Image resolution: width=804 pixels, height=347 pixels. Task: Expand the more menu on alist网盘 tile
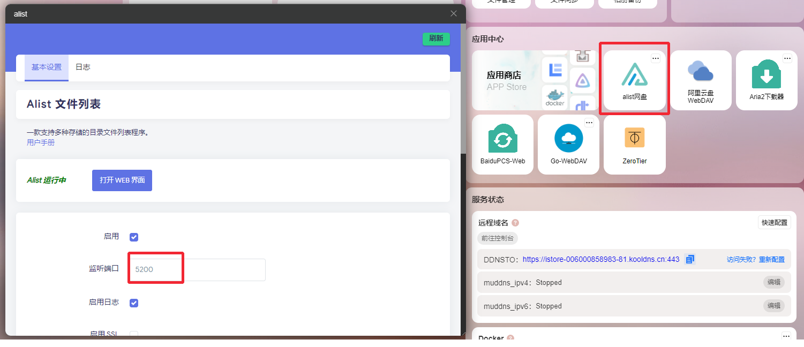656,59
